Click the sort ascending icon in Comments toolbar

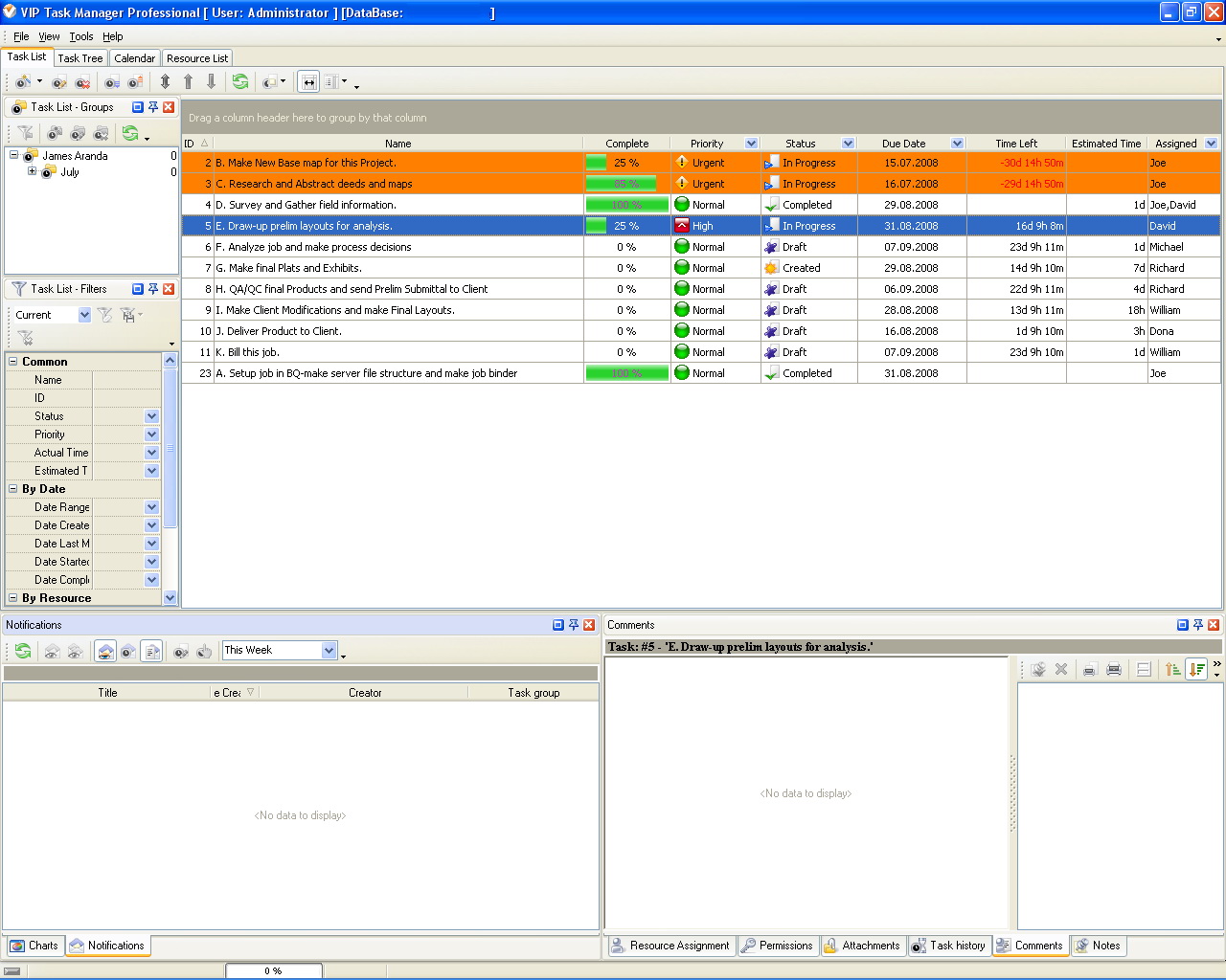(x=1173, y=670)
